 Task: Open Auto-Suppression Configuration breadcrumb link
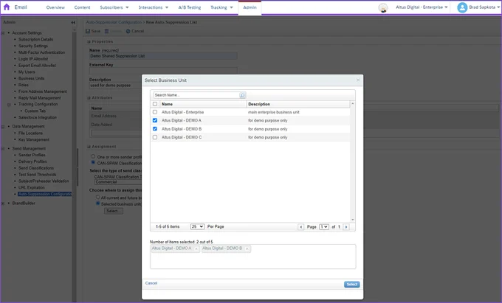point(114,22)
